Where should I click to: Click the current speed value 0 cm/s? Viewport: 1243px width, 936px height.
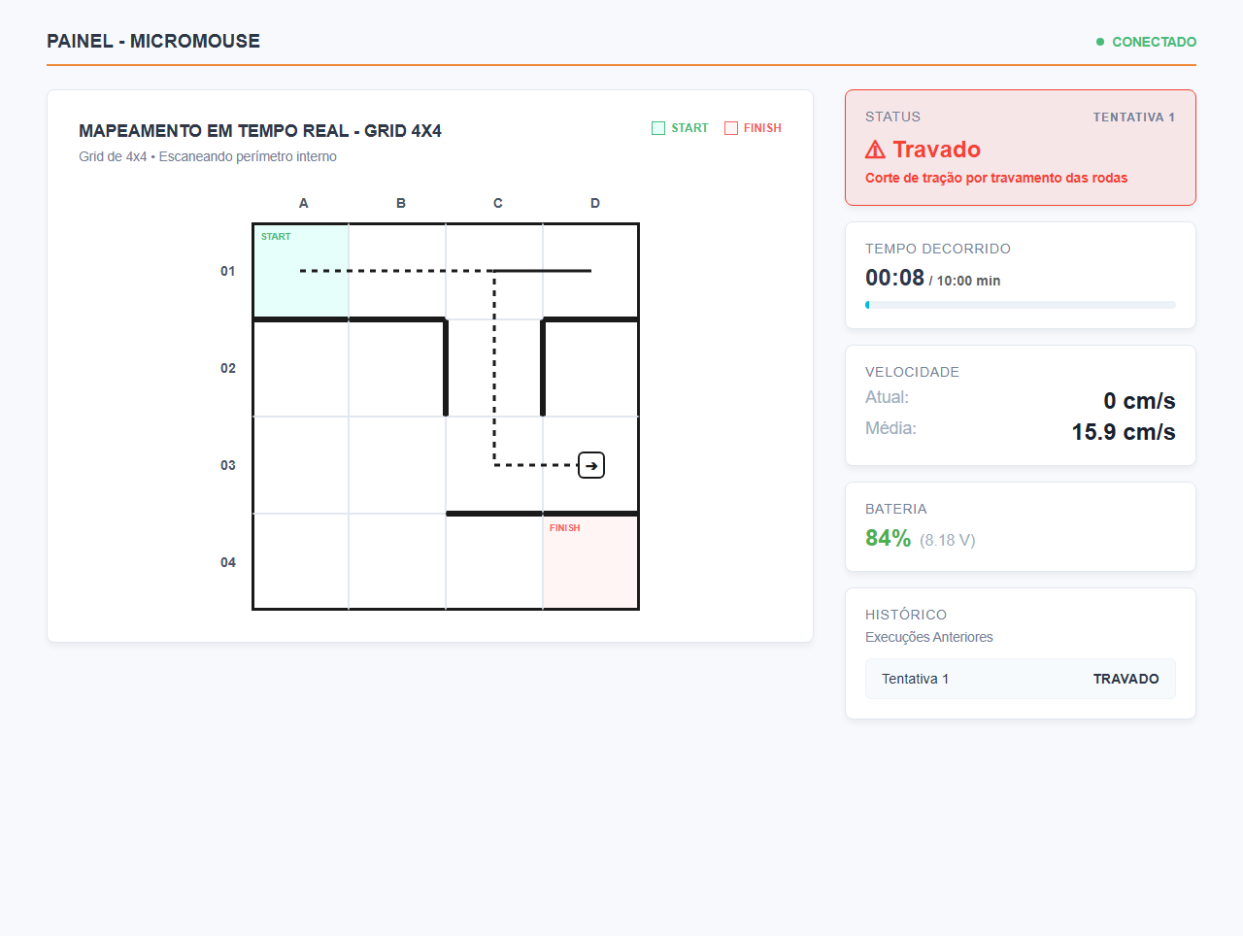tap(1139, 401)
